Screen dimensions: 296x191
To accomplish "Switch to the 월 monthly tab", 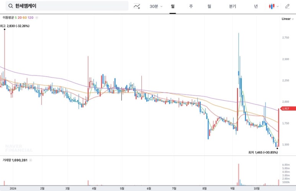I will click(209, 6).
